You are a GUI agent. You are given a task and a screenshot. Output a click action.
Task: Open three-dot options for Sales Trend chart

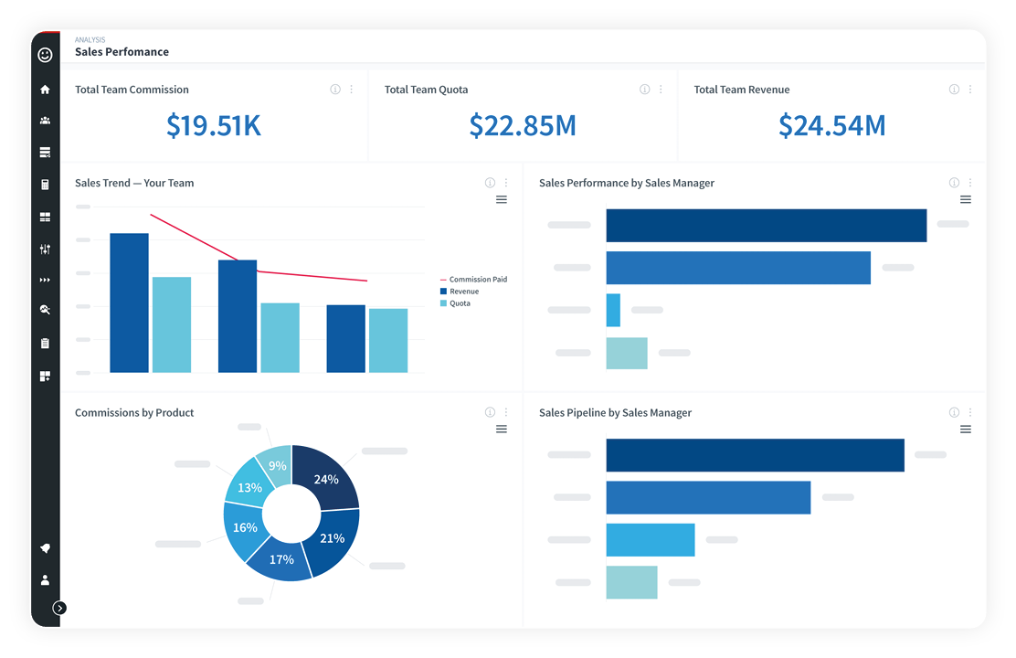[x=506, y=183]
